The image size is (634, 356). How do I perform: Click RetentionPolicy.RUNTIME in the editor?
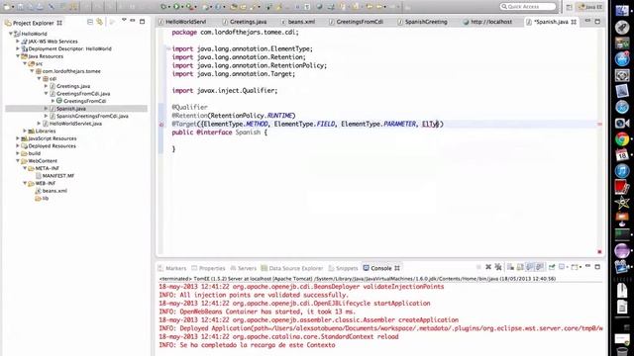point(253,116)
